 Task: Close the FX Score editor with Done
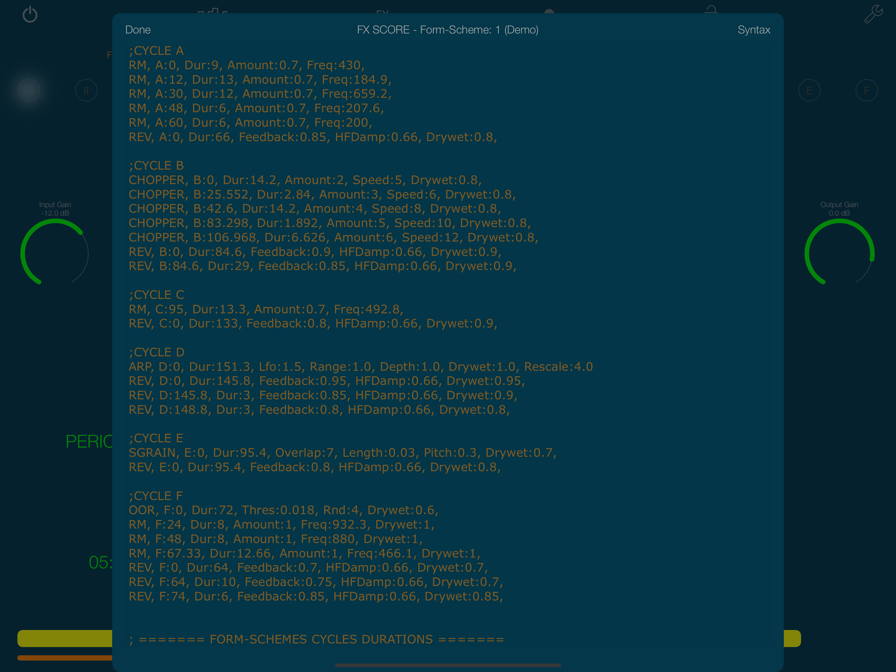pos(138,30)
